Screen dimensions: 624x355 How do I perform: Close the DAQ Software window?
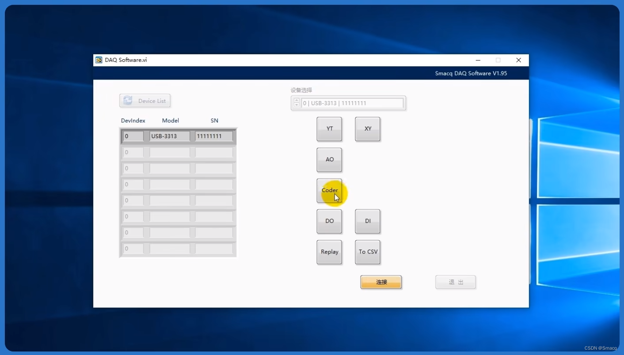(x=519, y=60)
